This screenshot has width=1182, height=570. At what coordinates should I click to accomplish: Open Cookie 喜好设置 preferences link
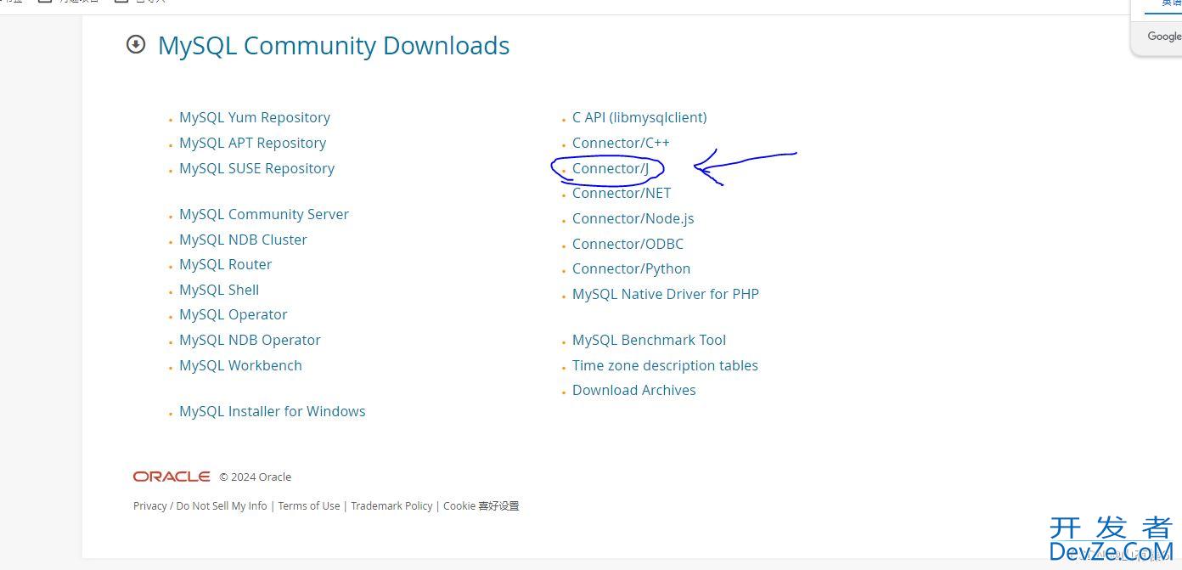point(481,505)
